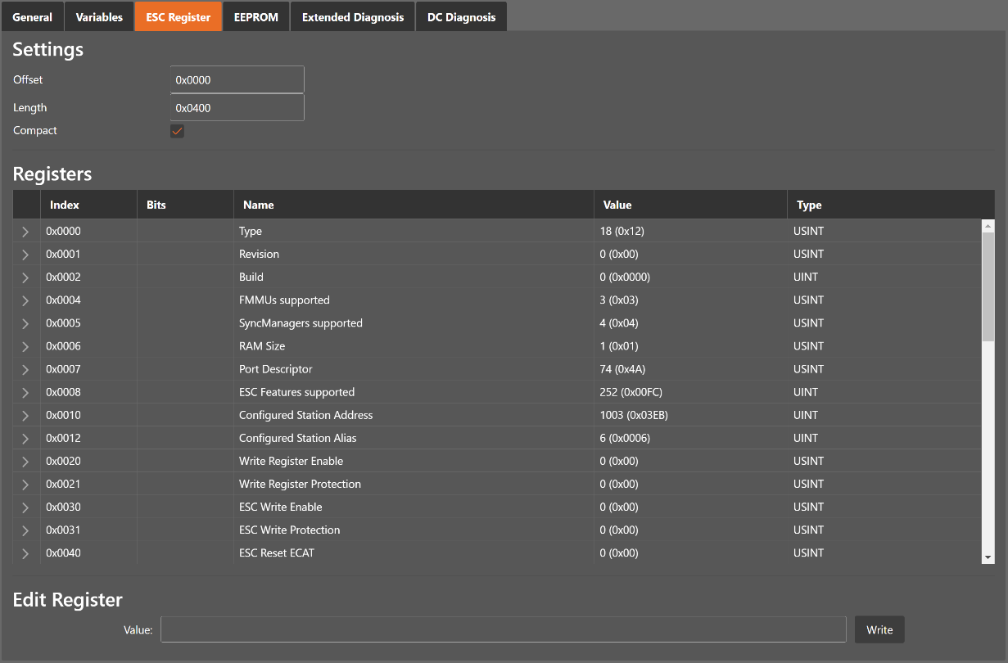Click the Edit Register Value field
Viewport: 1008px width, 663px height.
[x=503, y=630]
